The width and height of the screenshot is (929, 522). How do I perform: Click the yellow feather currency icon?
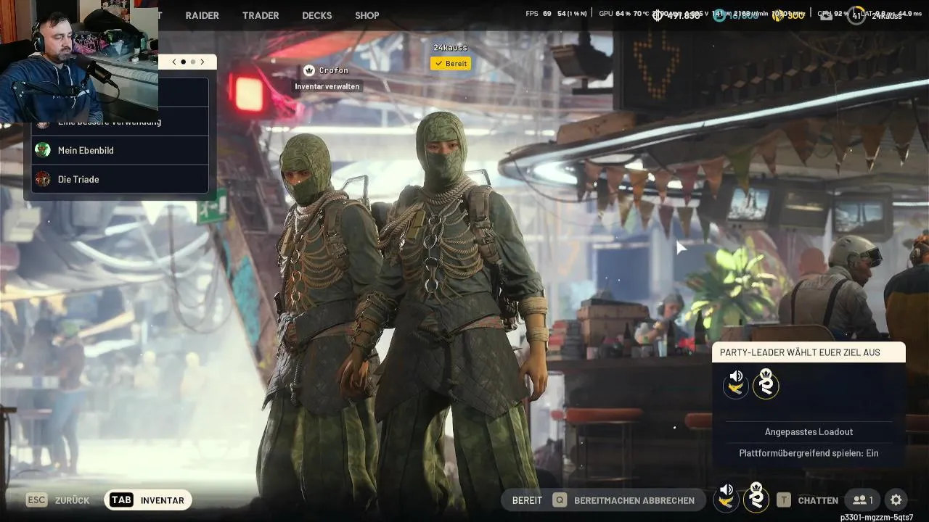pos(777,15)
